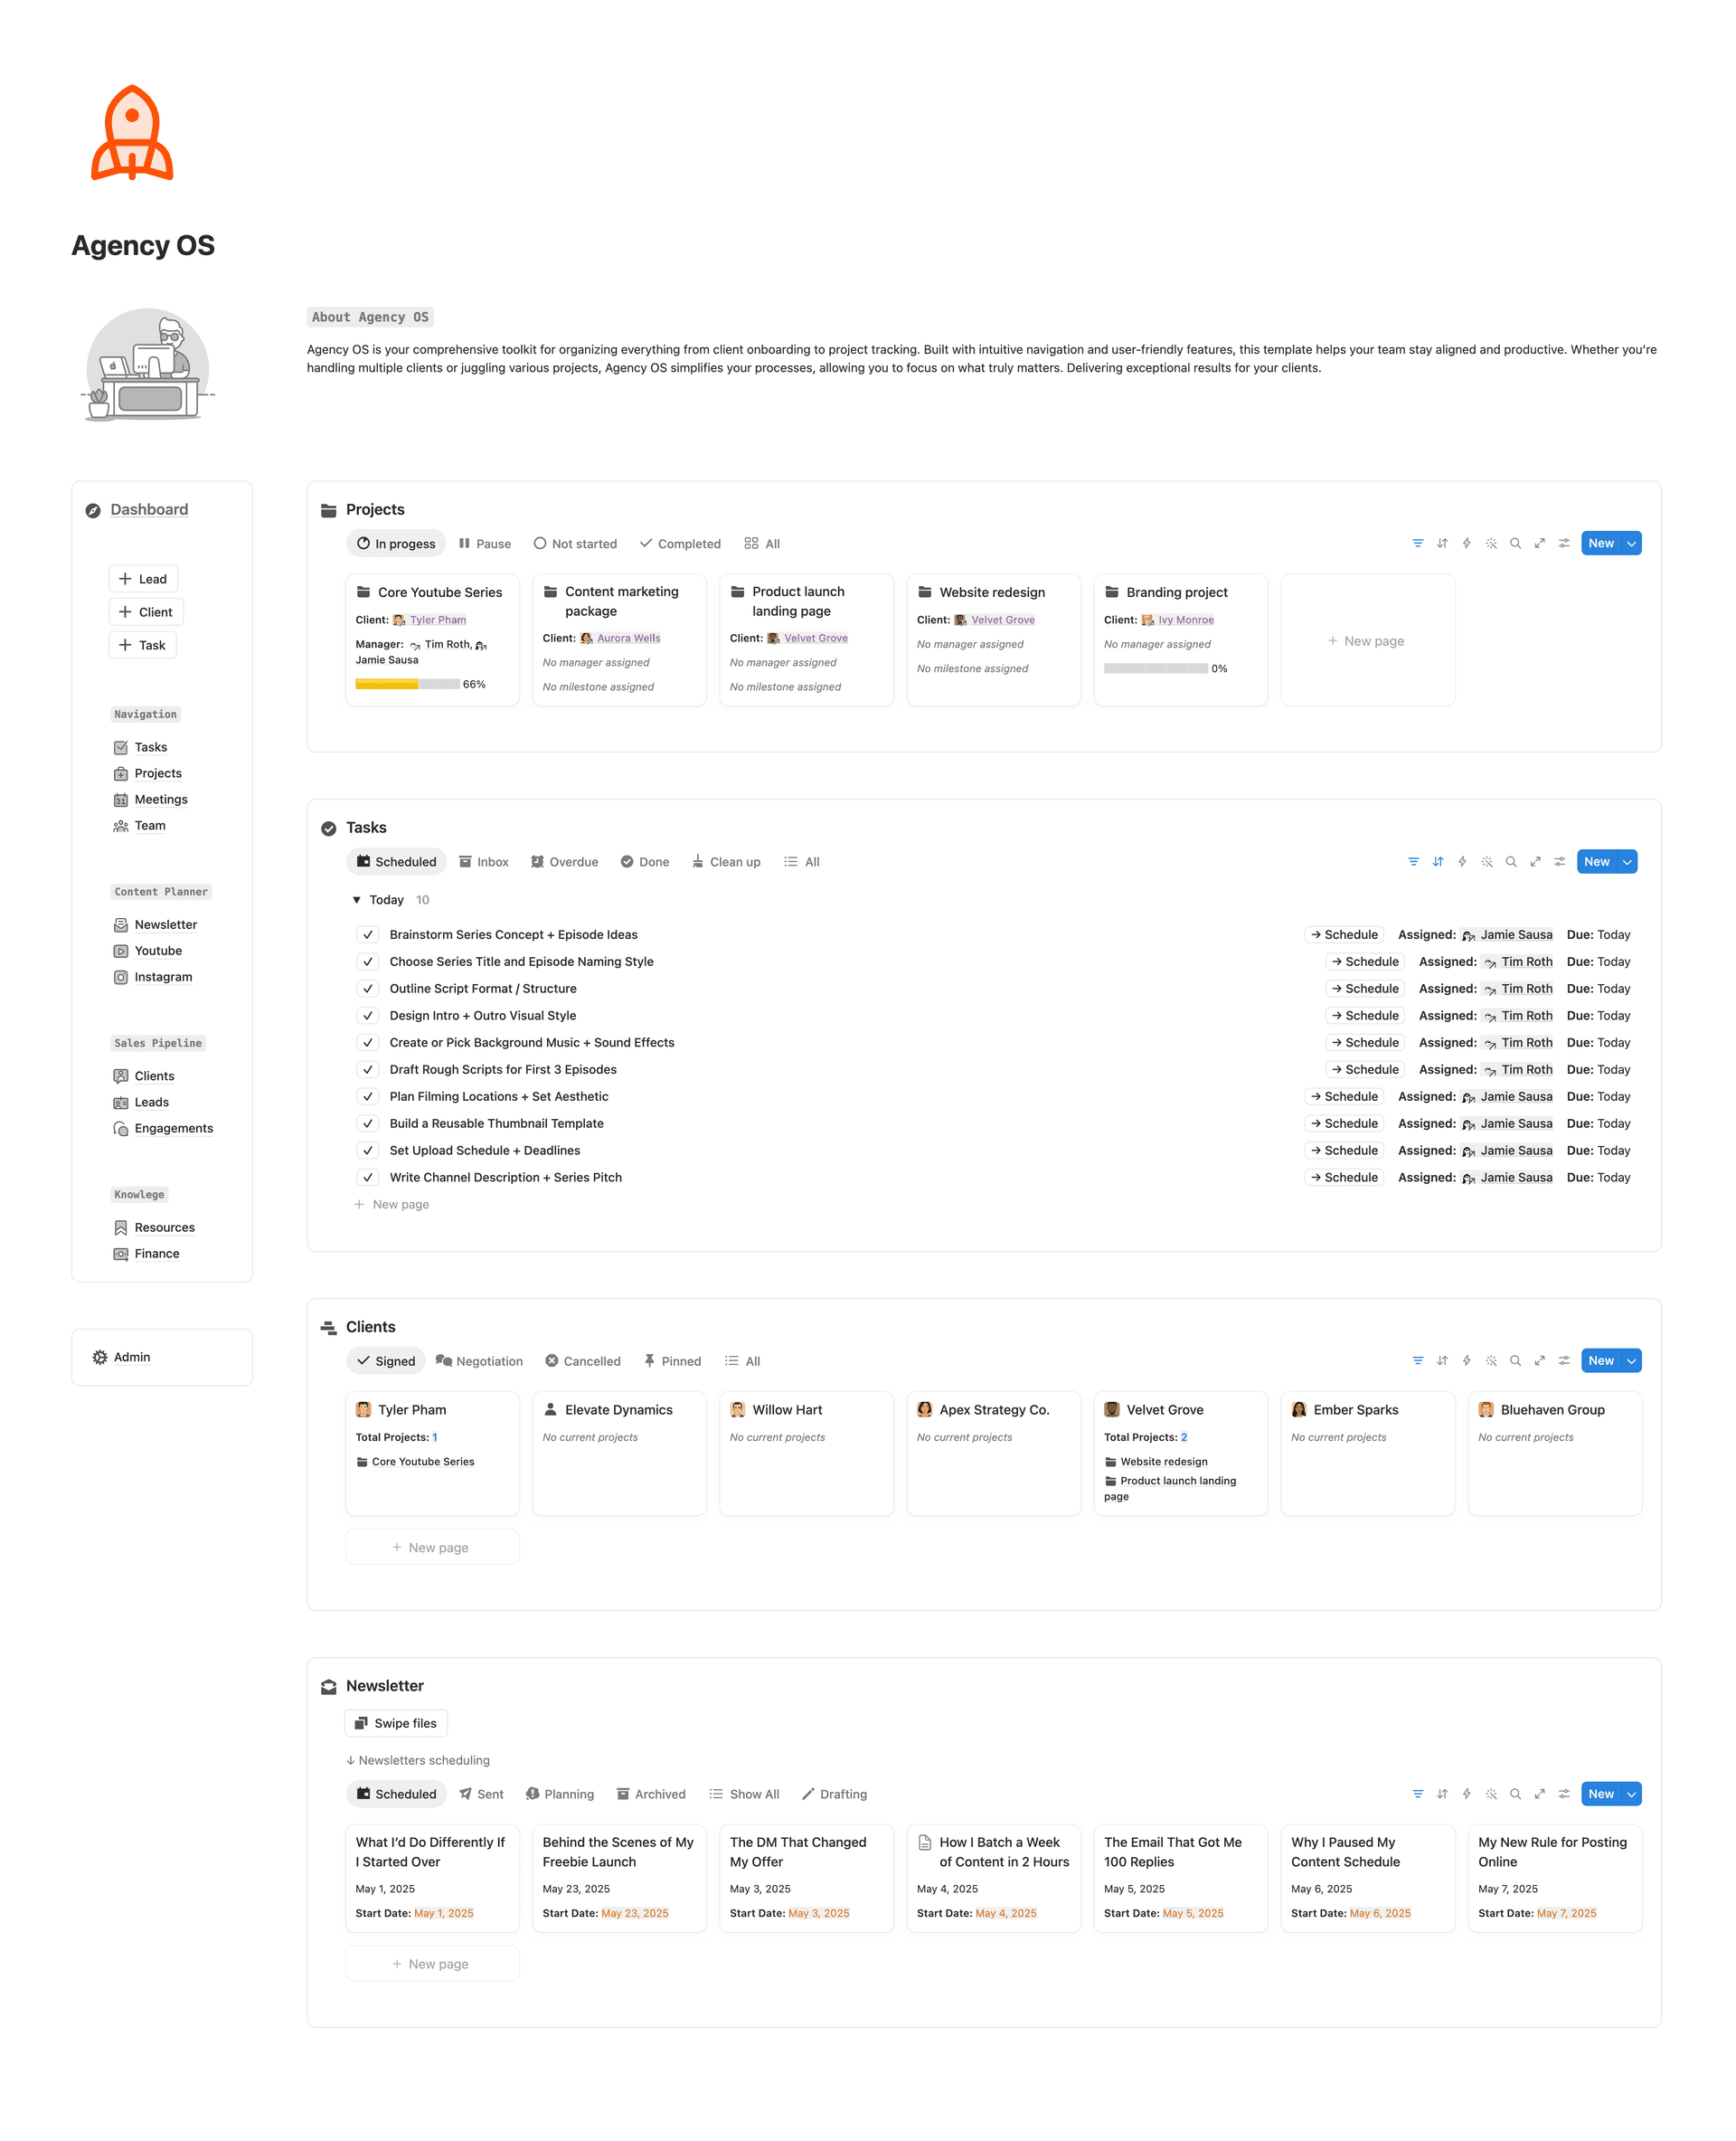Screen dimensions: 1736x2141
Task: Click the Resources bookmark icon in sidebar
Action: (121, 1227)
